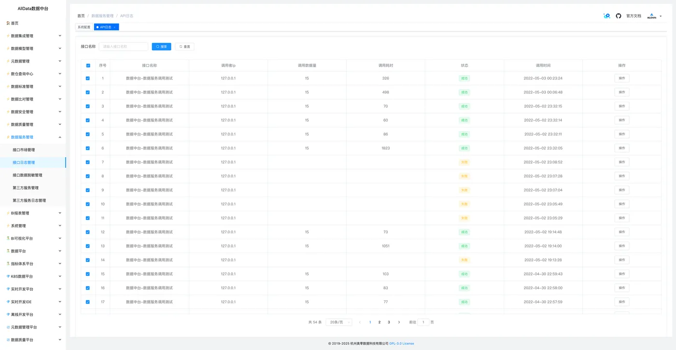Viewport: 676px width, 350px height.
Task: Click the icon beside 数据平台
Action: (x=8, y=251)
